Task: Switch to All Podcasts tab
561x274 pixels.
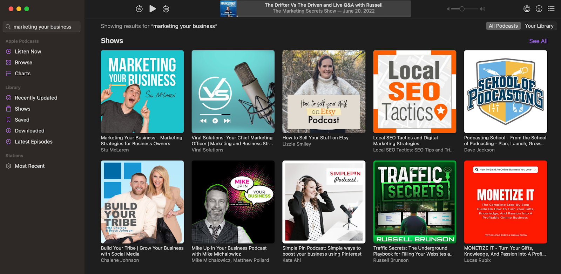Action: coord(503,26)
